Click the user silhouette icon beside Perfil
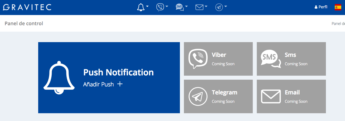 point(316,7)
